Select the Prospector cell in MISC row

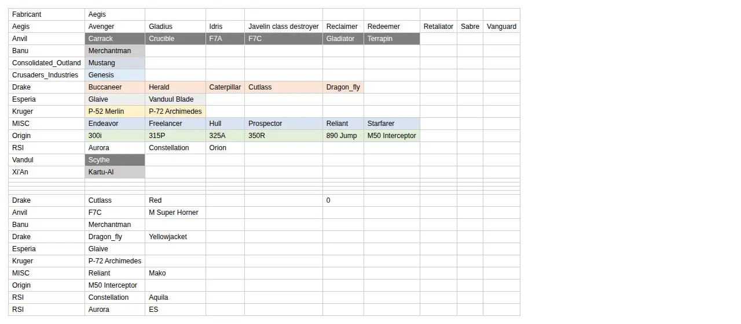point(284,124)
